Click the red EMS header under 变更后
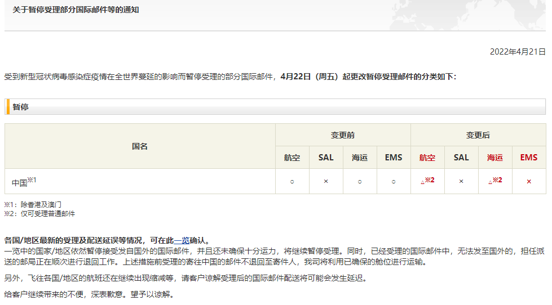 click(529, 158)
